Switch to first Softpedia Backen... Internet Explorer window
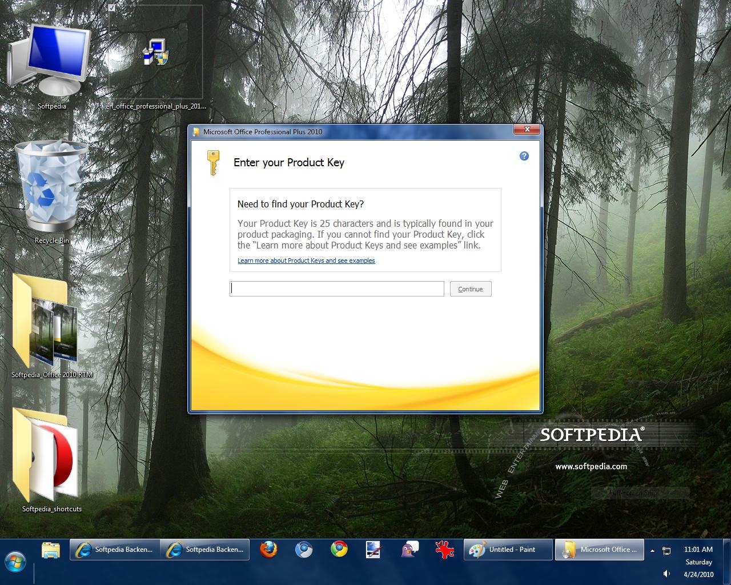This screenshot has width=731, height=585. (x=115, y=550)
